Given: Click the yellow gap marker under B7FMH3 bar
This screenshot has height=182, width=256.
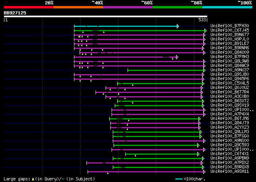Looking at the screenshot, I should 172,59.
